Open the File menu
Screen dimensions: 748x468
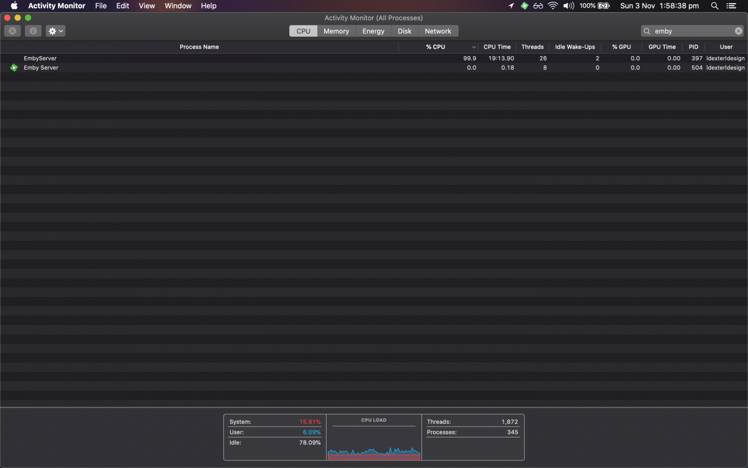100,6
